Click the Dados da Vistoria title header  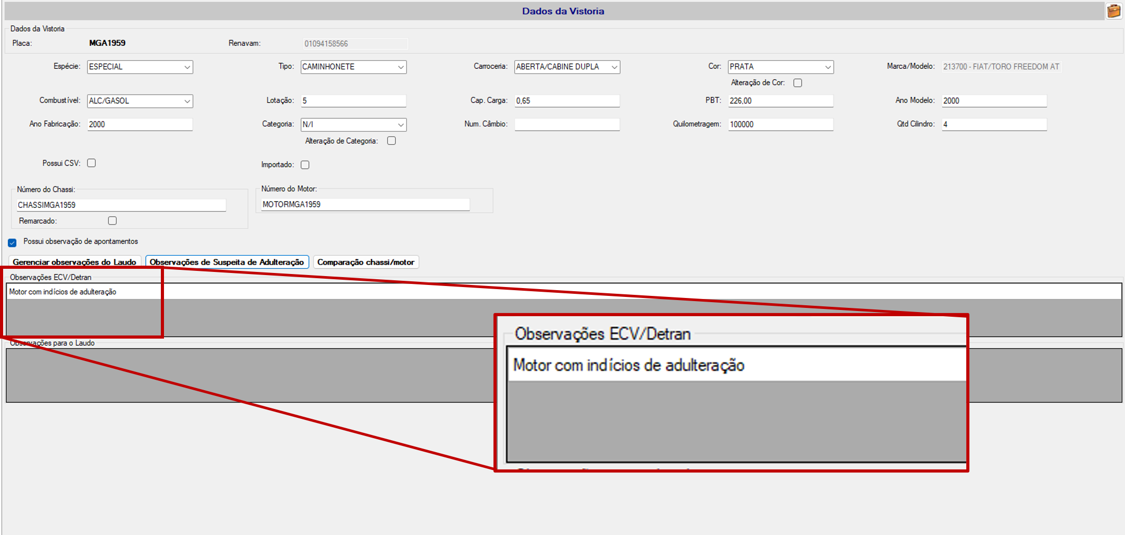coord(563,11)
